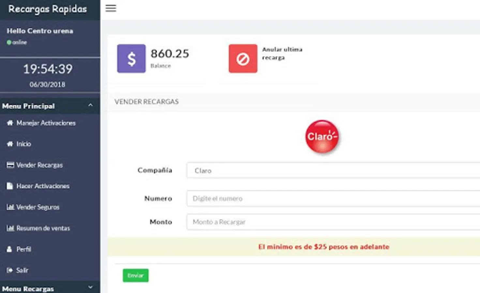Screen dimensions: 480x293
Task: Click the home icon beside Inicio
Action: [x=10, y=144]
